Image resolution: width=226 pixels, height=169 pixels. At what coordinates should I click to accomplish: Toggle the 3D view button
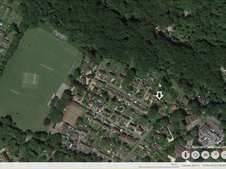205,155
